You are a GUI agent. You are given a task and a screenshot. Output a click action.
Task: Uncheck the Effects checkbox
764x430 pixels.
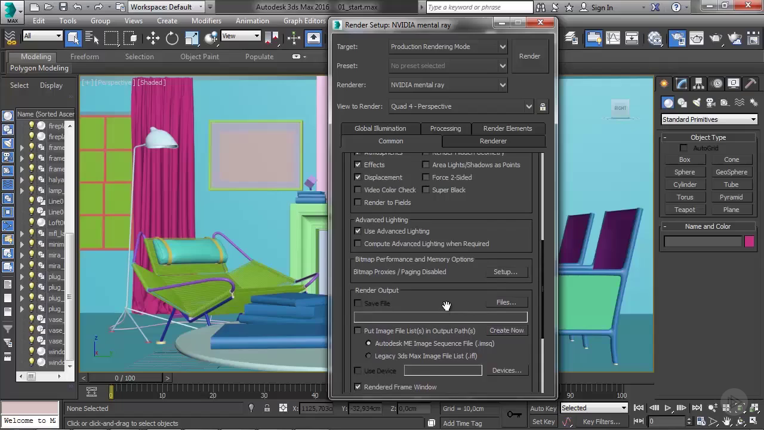point(358,165)
